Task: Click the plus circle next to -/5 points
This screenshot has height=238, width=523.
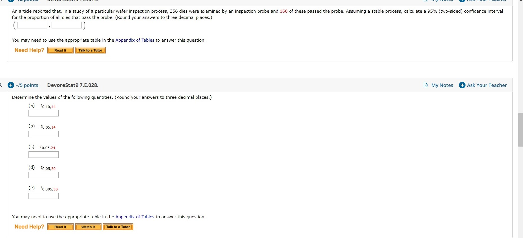Action: [10, 85]
